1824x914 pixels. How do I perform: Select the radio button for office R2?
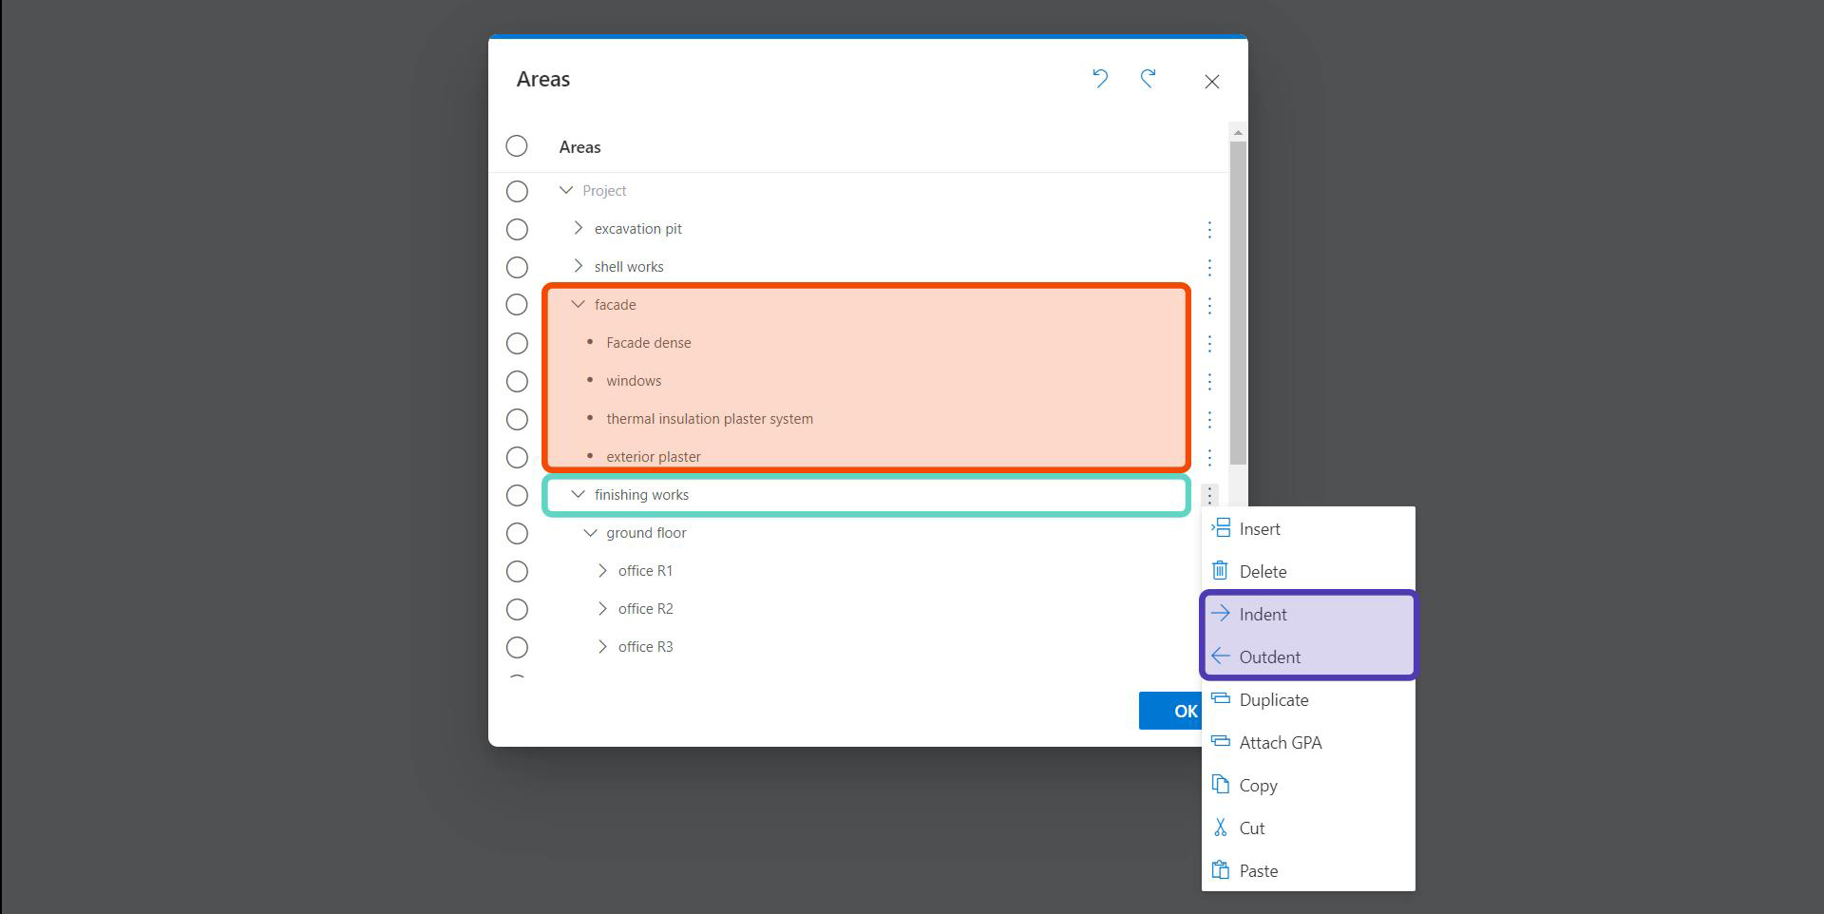[x=517, y=610]
